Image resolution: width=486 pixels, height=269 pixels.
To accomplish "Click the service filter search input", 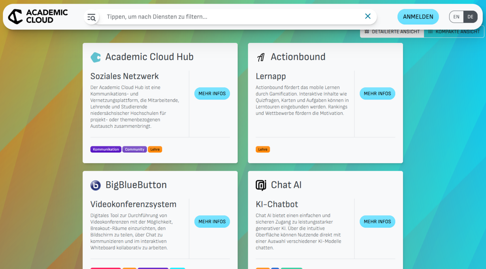I will coord(232,17).
